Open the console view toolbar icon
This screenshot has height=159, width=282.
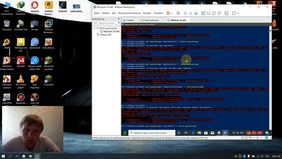pos(226,13)
